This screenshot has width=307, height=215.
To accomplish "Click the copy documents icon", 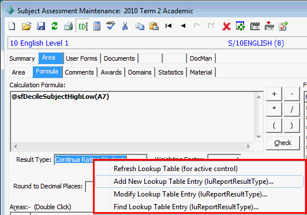I will [x=140, y=26].
